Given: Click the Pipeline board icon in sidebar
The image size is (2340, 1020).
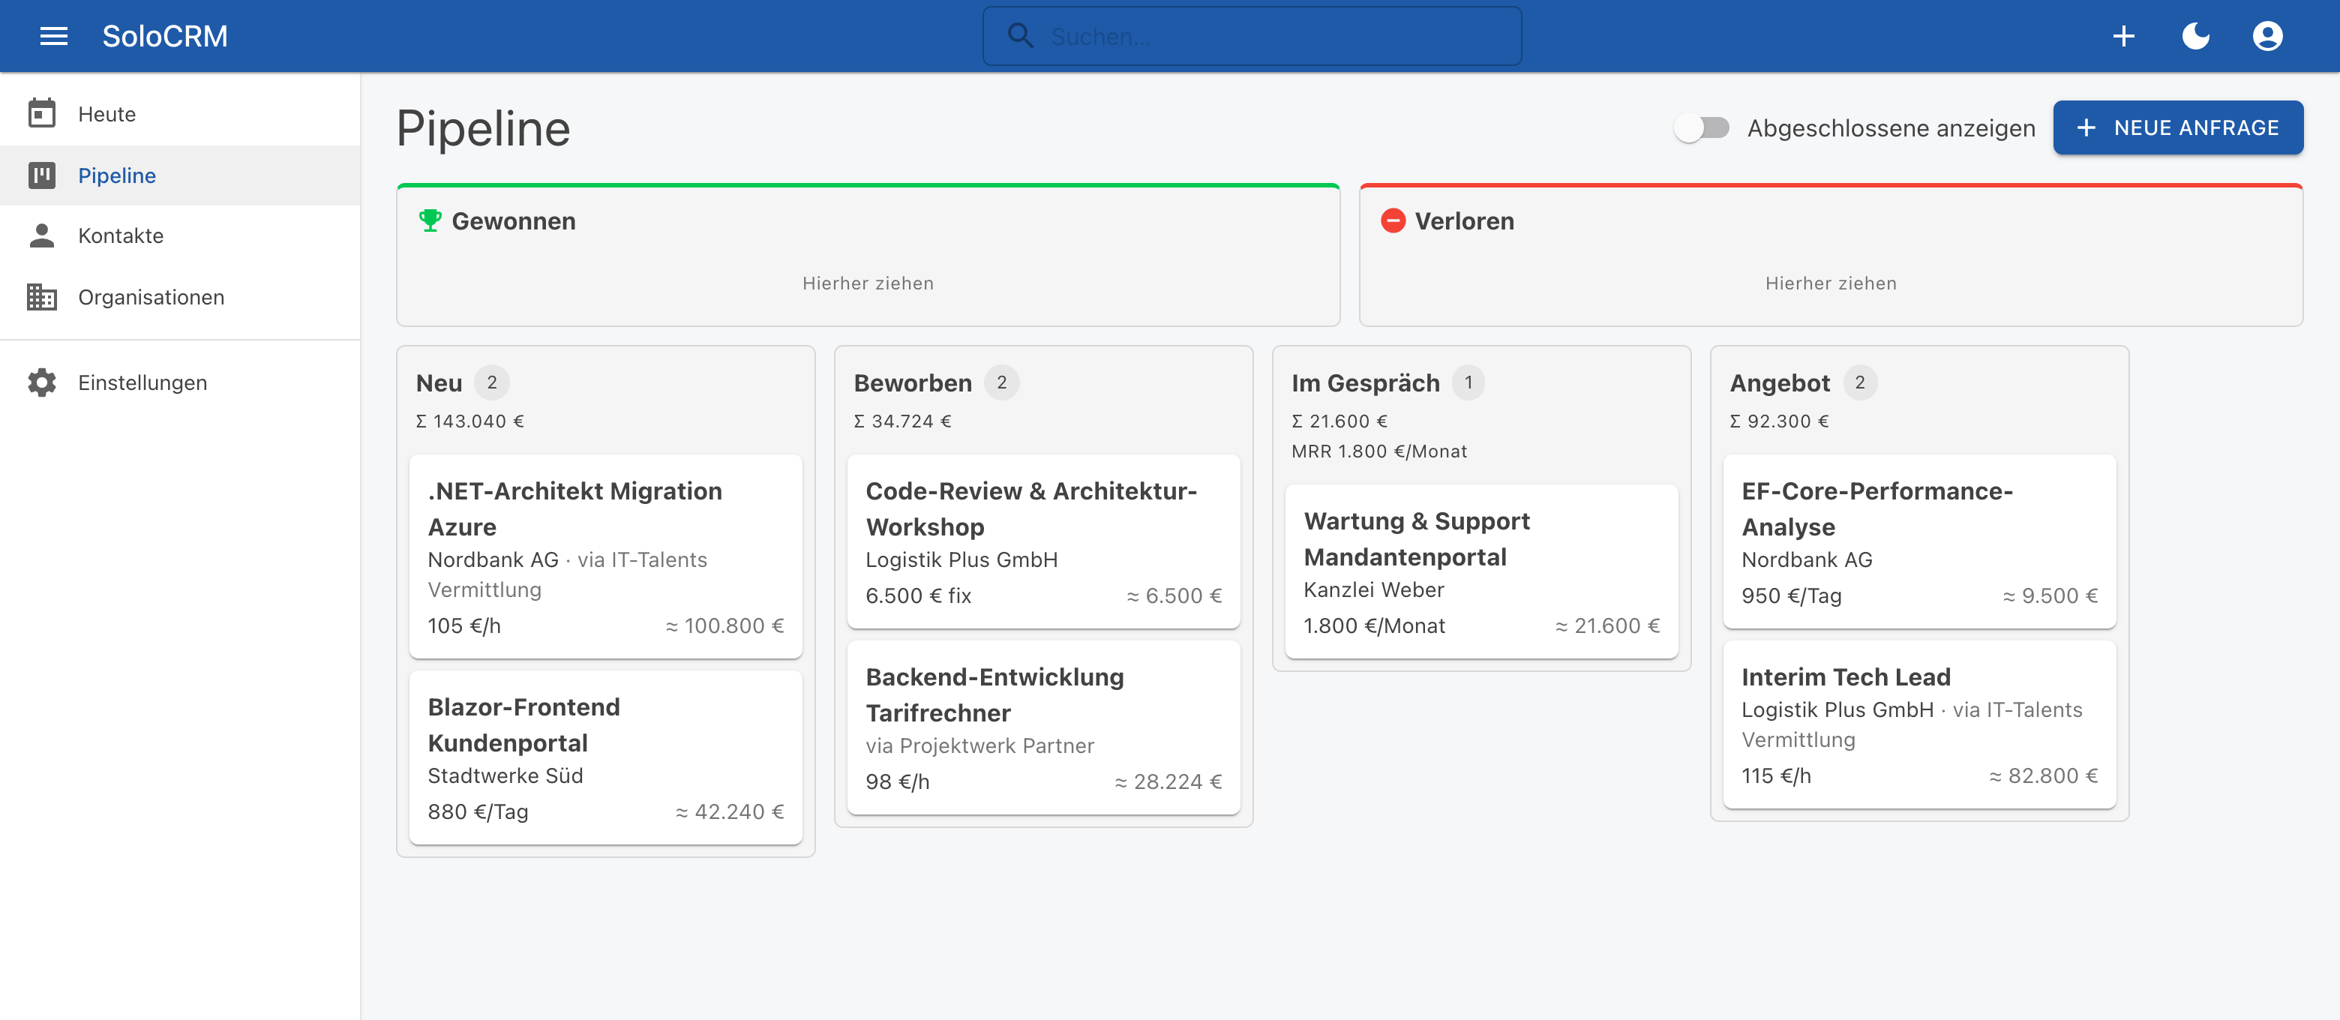Looking at the screenshot, I should pyautogui.click(x=42, y=175).
